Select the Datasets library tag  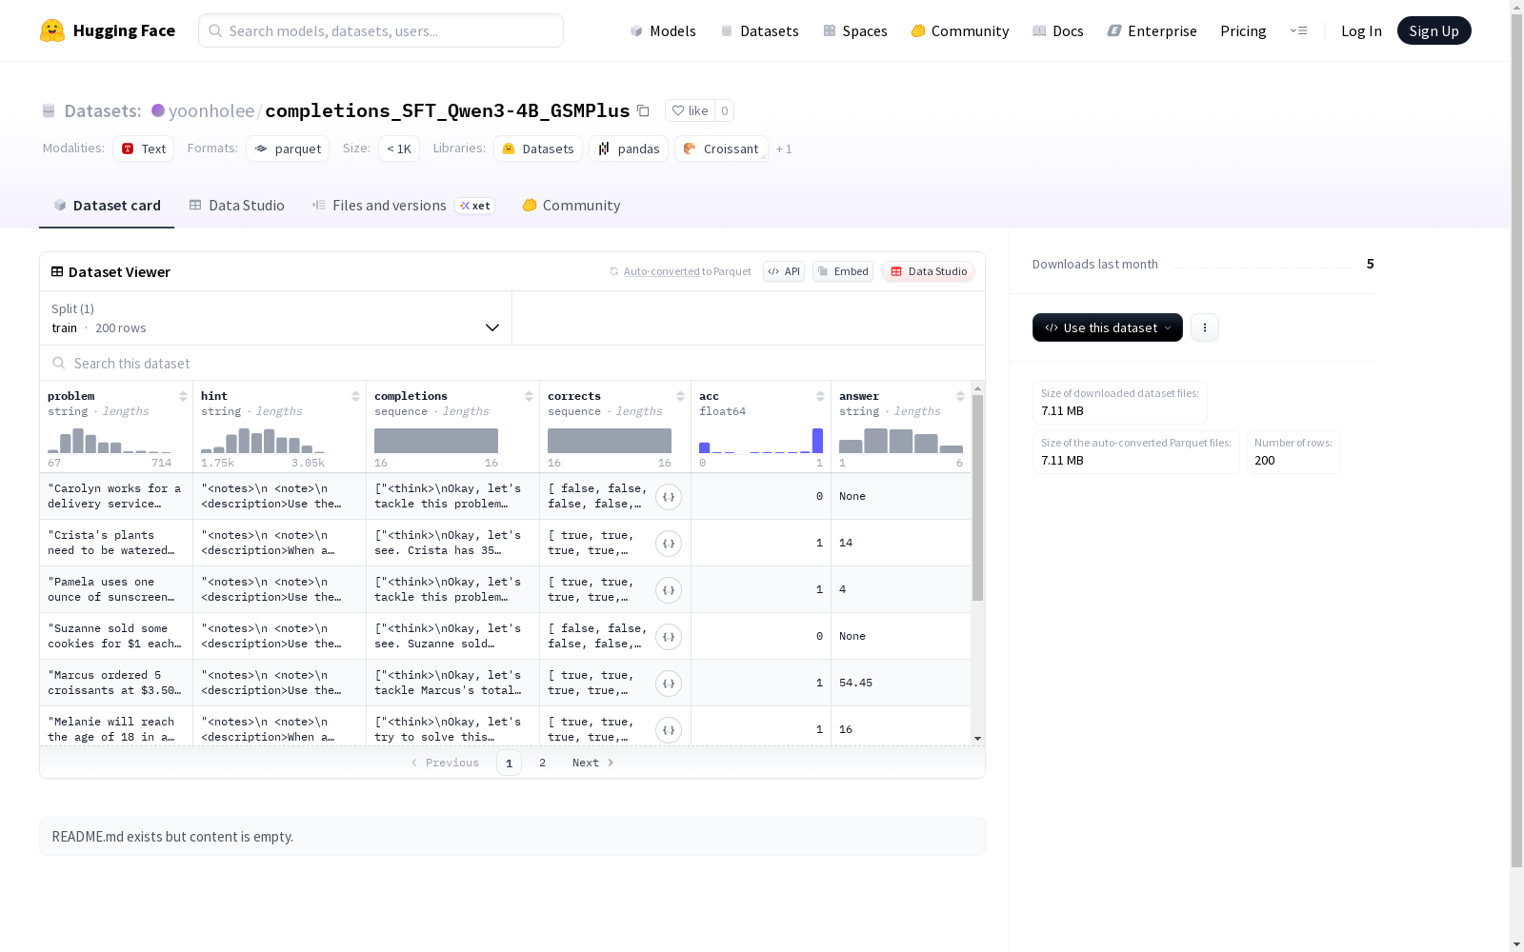[538, 149]
